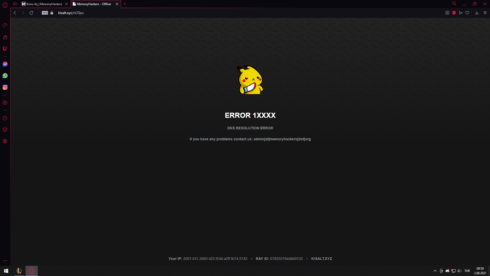Close the MemoryHackers - Offline tab

(x=117, y=4)
